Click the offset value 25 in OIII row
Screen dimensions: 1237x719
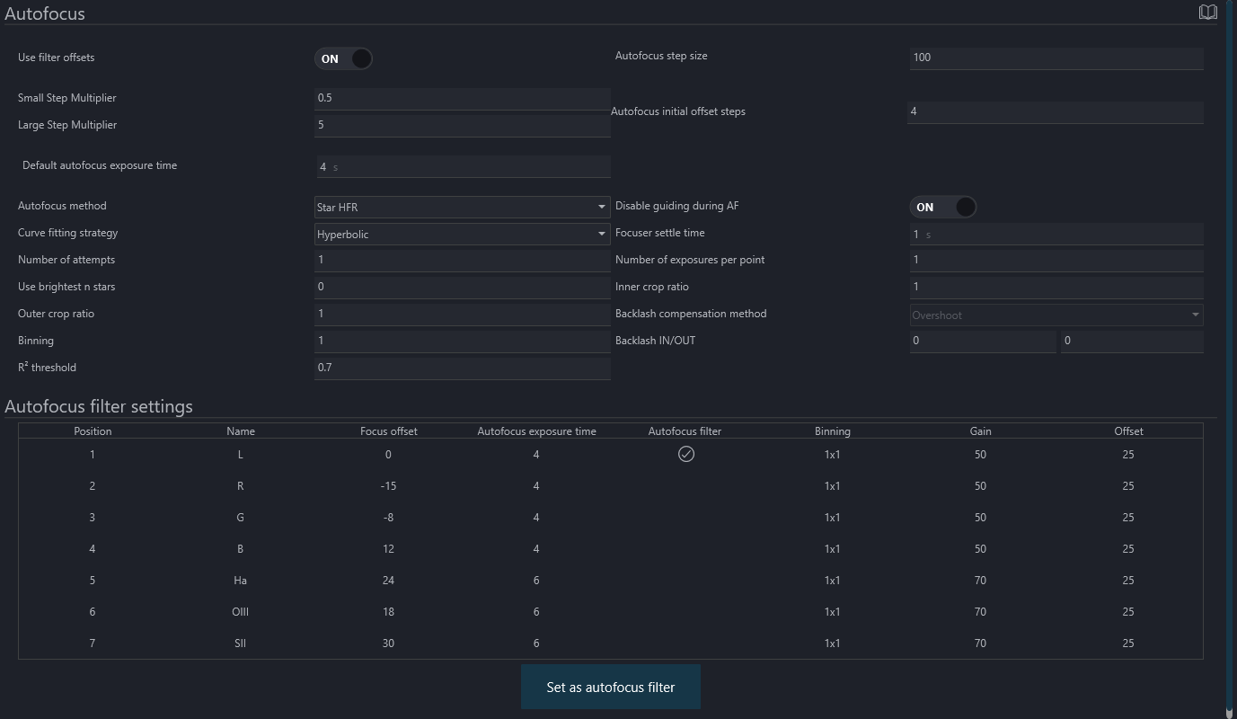pos(1128,612)
